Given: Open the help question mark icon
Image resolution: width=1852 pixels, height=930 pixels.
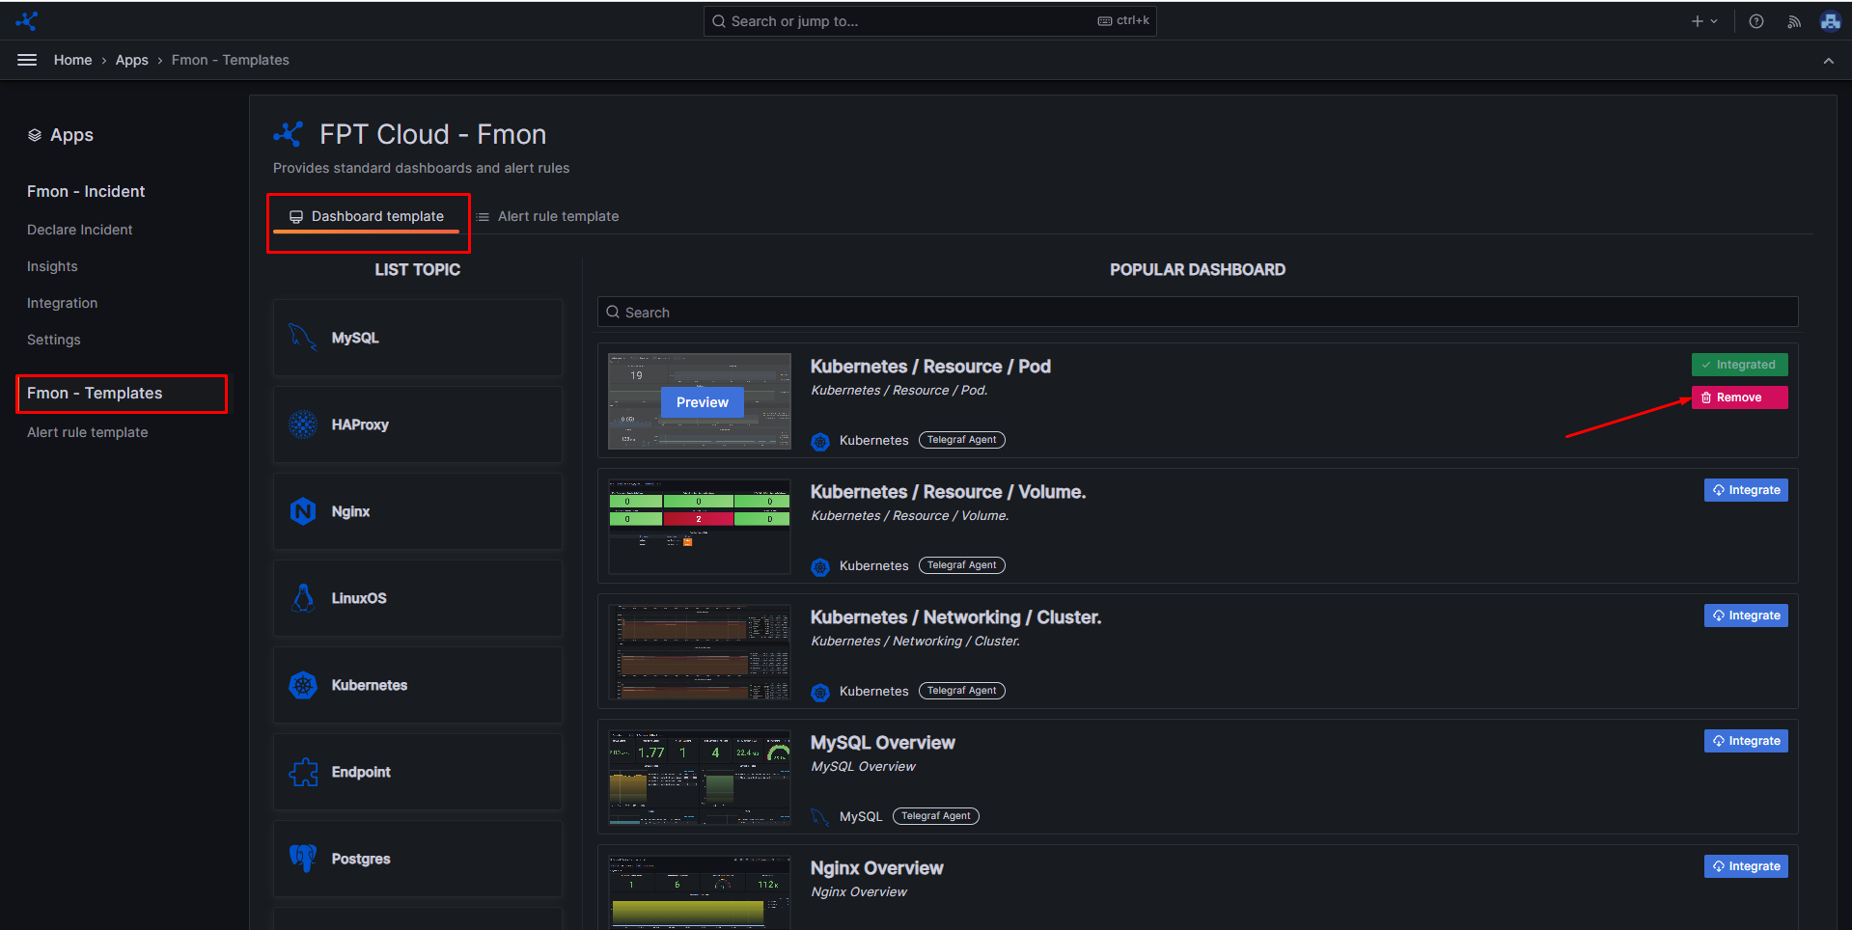Looking at the screenshot, I should [x=1756, y=21].
